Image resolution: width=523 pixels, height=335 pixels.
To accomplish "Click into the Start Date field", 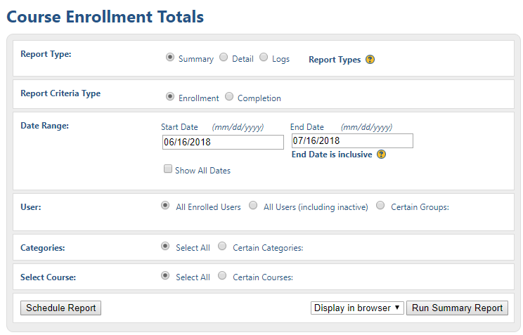I will click(223, 142).
